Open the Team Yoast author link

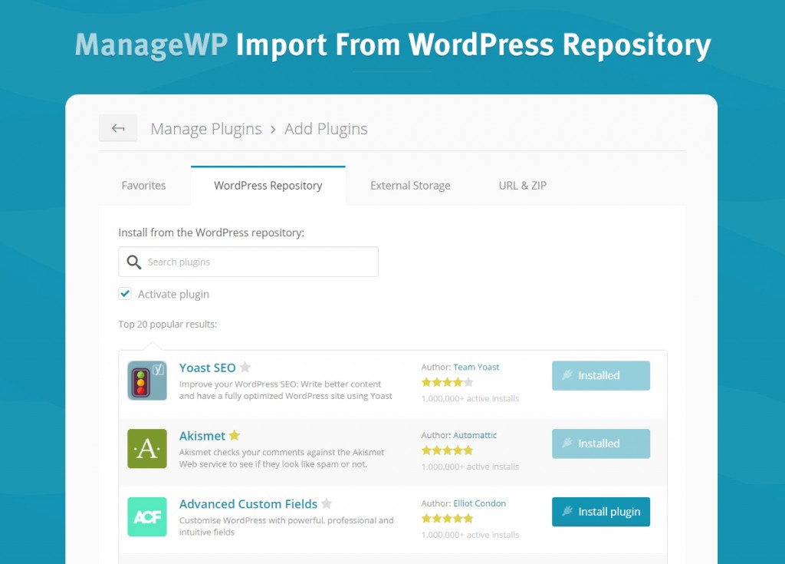pos(476,368)
